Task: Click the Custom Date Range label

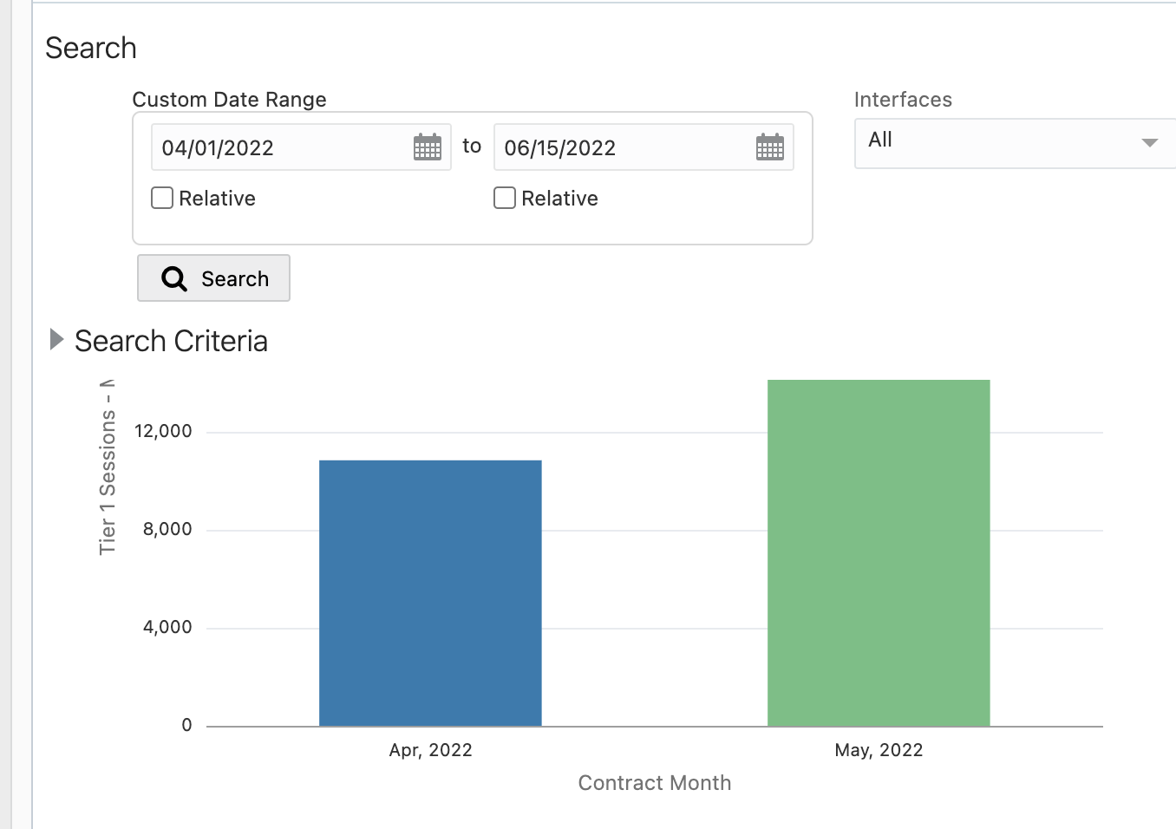Action: [229, 100]
